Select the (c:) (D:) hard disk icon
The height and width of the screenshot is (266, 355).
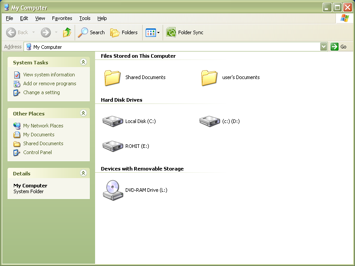point(210,121)
